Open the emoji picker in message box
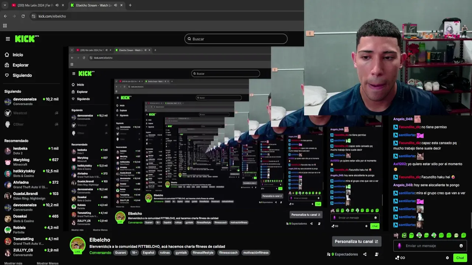Viewport: 472px width, 265px height. 461,246
